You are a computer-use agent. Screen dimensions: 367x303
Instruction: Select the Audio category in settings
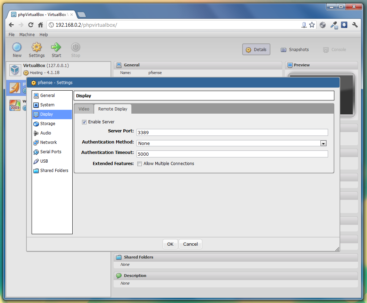point(52,133)
